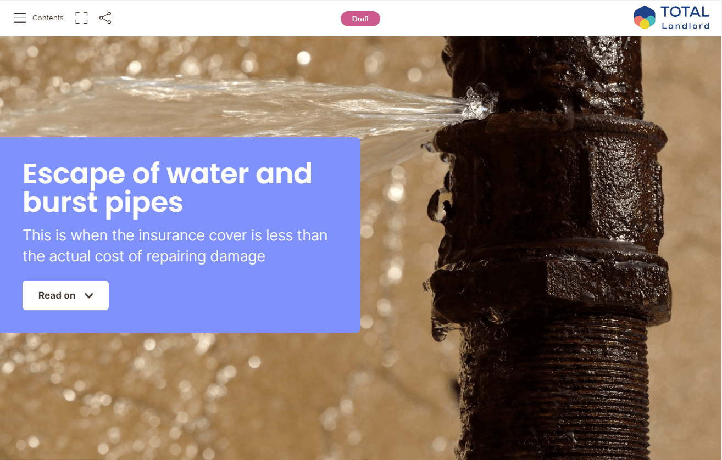Viewport: 722px width, 460px height.
Task: Click the blurred sparkling background below the panel
Action: click(x=220, y=395)
